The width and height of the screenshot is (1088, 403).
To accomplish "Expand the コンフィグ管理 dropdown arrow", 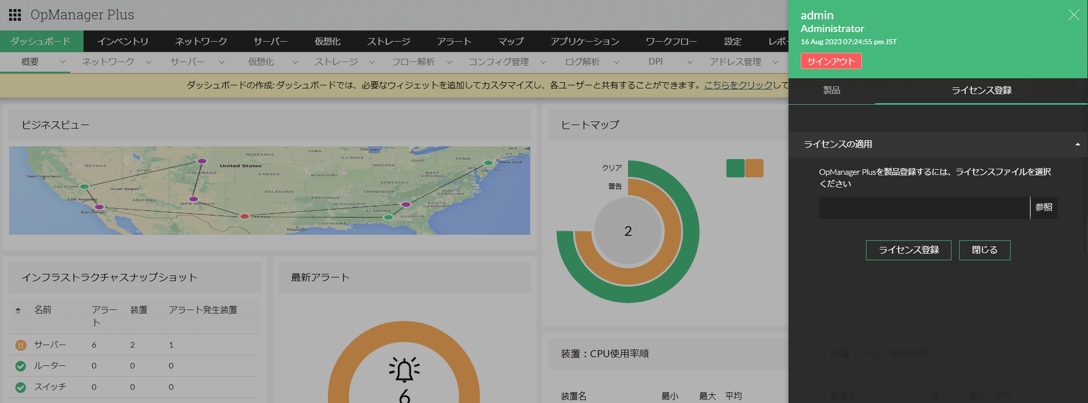I will (543, 62).
